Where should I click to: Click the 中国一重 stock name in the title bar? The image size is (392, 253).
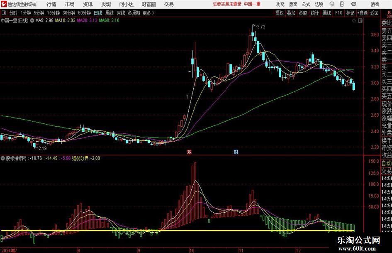pyautogui.click(x=252, y=4)
